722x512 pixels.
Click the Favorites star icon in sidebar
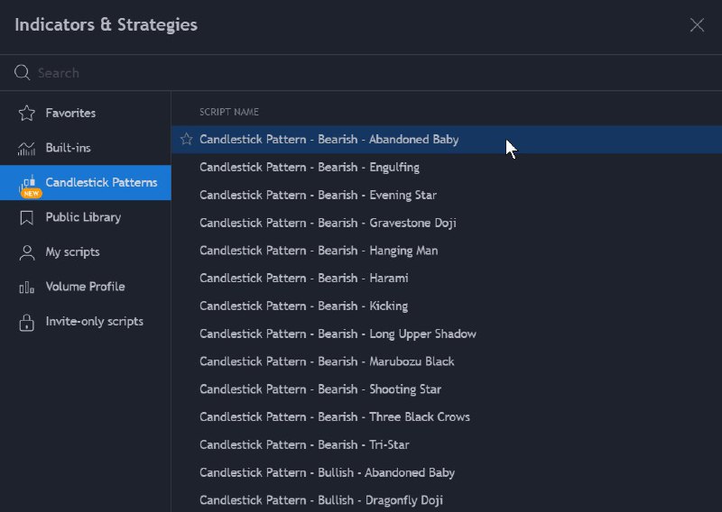click(x=27, y=114)
